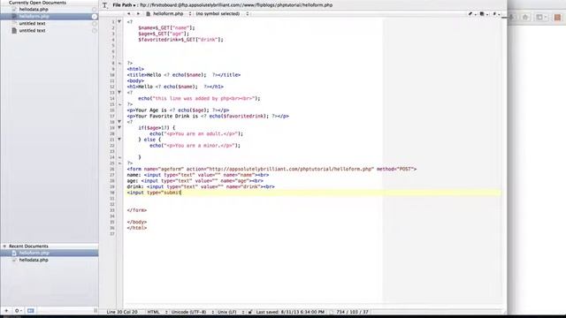566x318 pixels.
Task: Click the home icon in background window
Action: [x=525, y=18]
